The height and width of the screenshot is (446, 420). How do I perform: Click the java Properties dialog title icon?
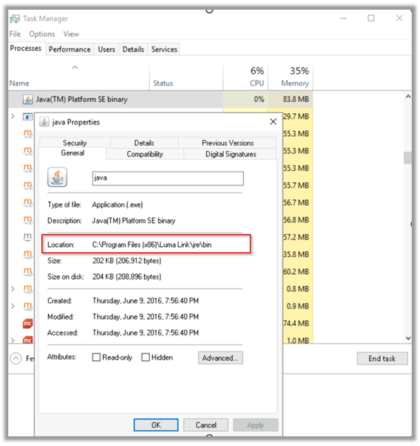click(x=44, y=122)
